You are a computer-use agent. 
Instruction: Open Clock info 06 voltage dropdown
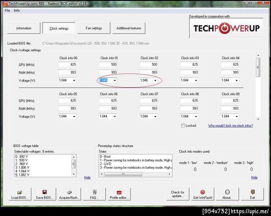[115, 116]
